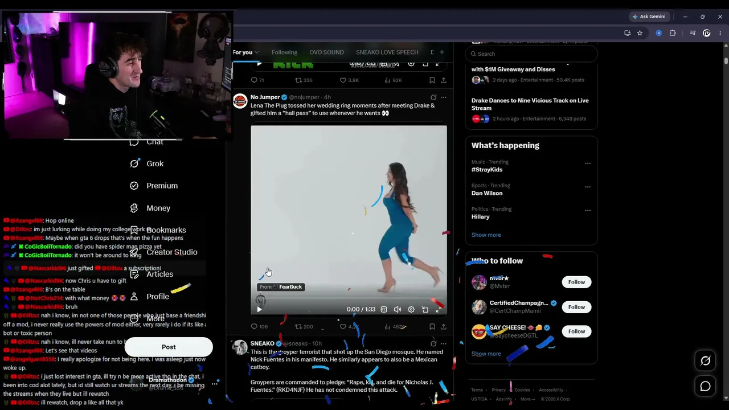Click the Ask Gemini button
Image resolution: width=729 pixels, height=410 pixels.
pyautogui.click(x=648, y=17)
